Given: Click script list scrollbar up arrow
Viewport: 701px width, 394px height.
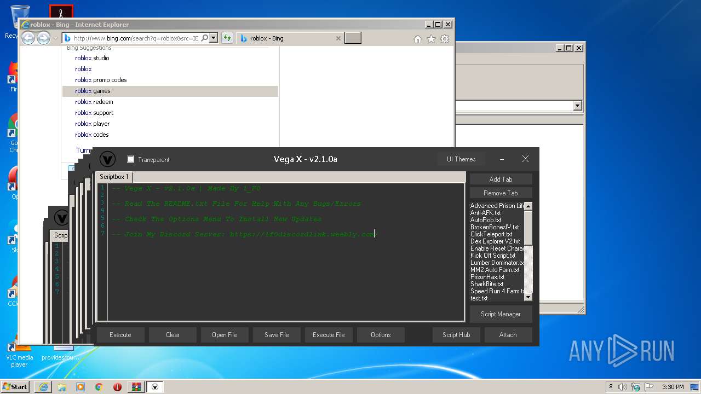Looking at the screenshot, I should (x=528, y=206).
